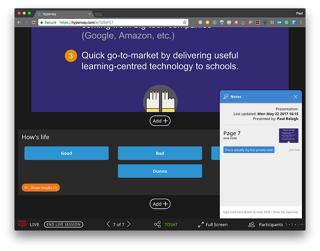Click the share icon next to TDSAT
Screen dimensions: 320x251
pyautogui.click(x=157, y=225)
